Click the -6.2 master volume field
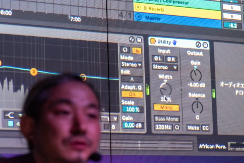244x163 pixels. point(233,25)
